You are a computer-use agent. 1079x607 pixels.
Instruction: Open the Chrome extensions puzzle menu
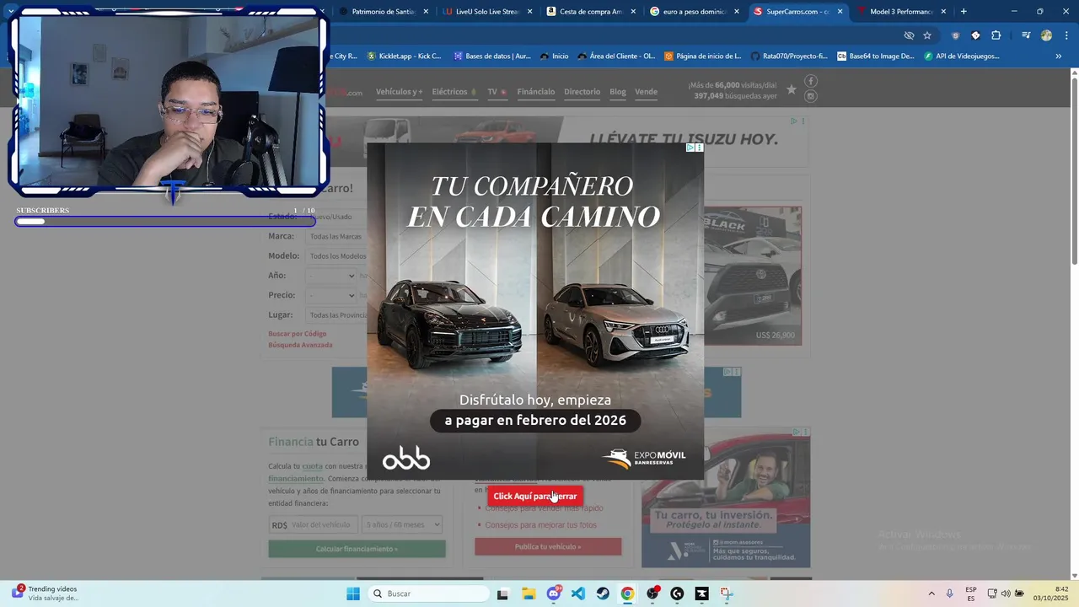996,35
